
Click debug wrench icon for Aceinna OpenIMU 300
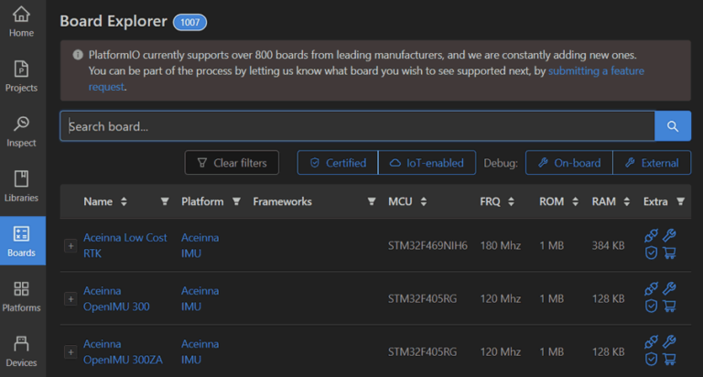[x=669, y=288]
